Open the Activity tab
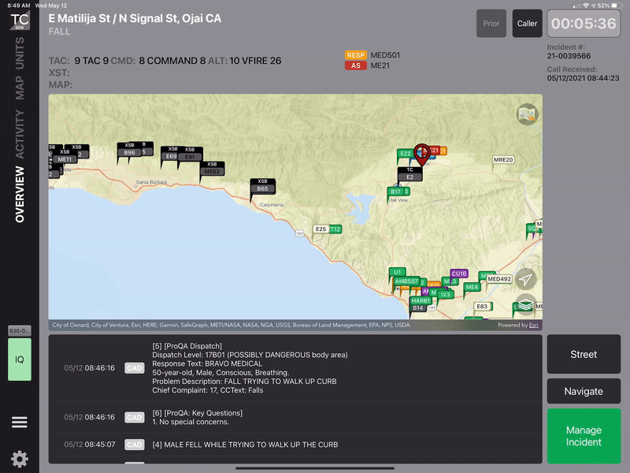Image resolution: width=630 pixels, height=473 pixels. click(20, 134)
